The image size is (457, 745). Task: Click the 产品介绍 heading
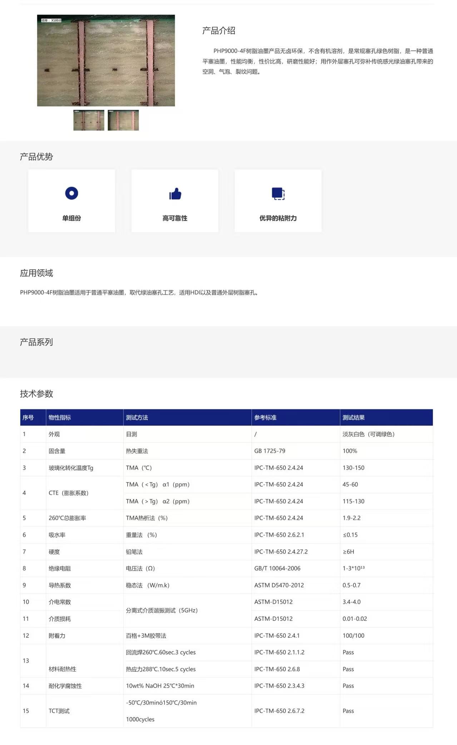coord(219,31)
